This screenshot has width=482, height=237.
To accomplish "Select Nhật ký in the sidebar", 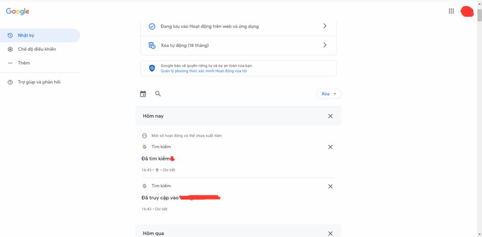I will (x=40, y=35).
